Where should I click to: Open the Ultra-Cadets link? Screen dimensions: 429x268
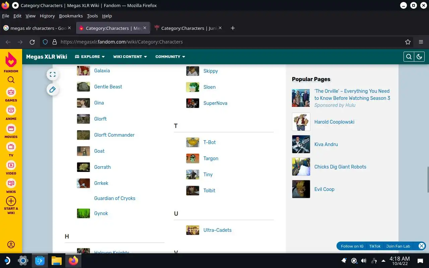click(217, 230)
